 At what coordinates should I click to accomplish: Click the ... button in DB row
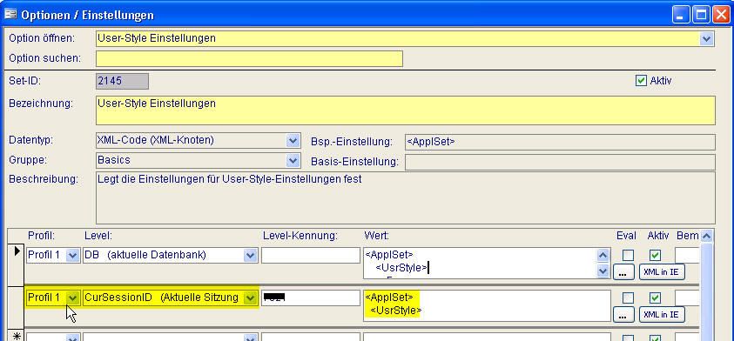tap(623, 272)
